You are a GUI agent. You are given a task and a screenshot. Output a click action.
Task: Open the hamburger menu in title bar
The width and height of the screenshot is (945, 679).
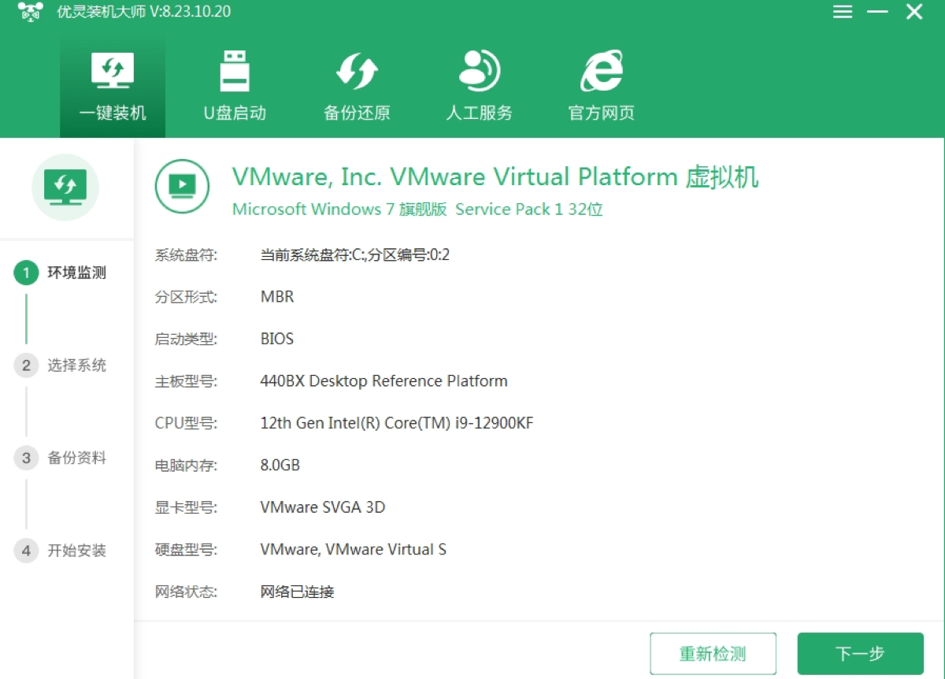click(x=843, y=12)
